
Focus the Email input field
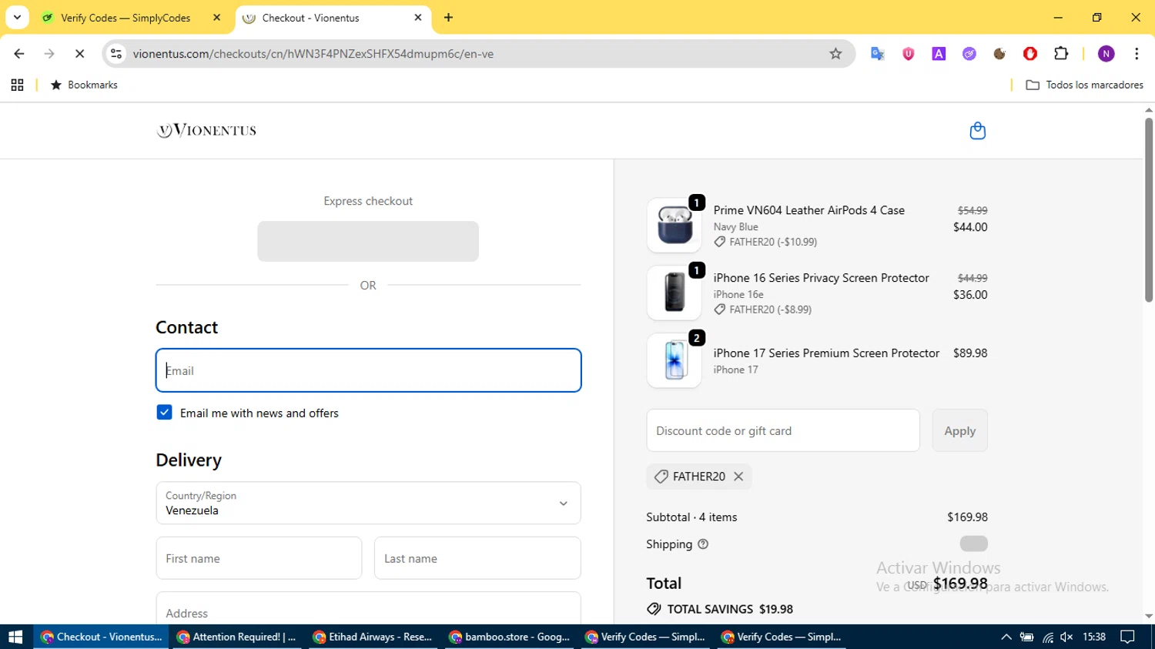(x=368, y=370)
